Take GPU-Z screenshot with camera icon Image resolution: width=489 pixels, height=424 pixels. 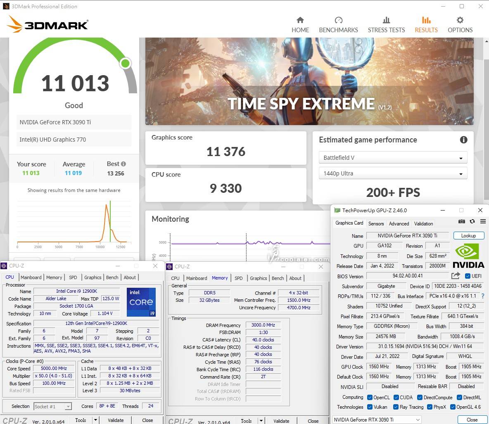462,221
